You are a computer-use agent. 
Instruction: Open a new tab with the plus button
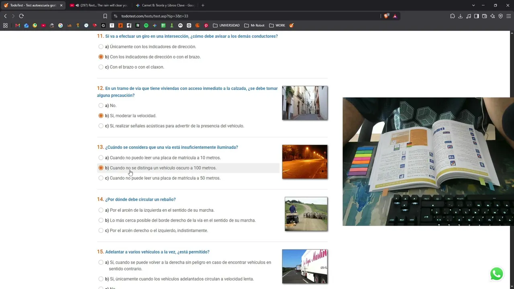tap(203, 5)
